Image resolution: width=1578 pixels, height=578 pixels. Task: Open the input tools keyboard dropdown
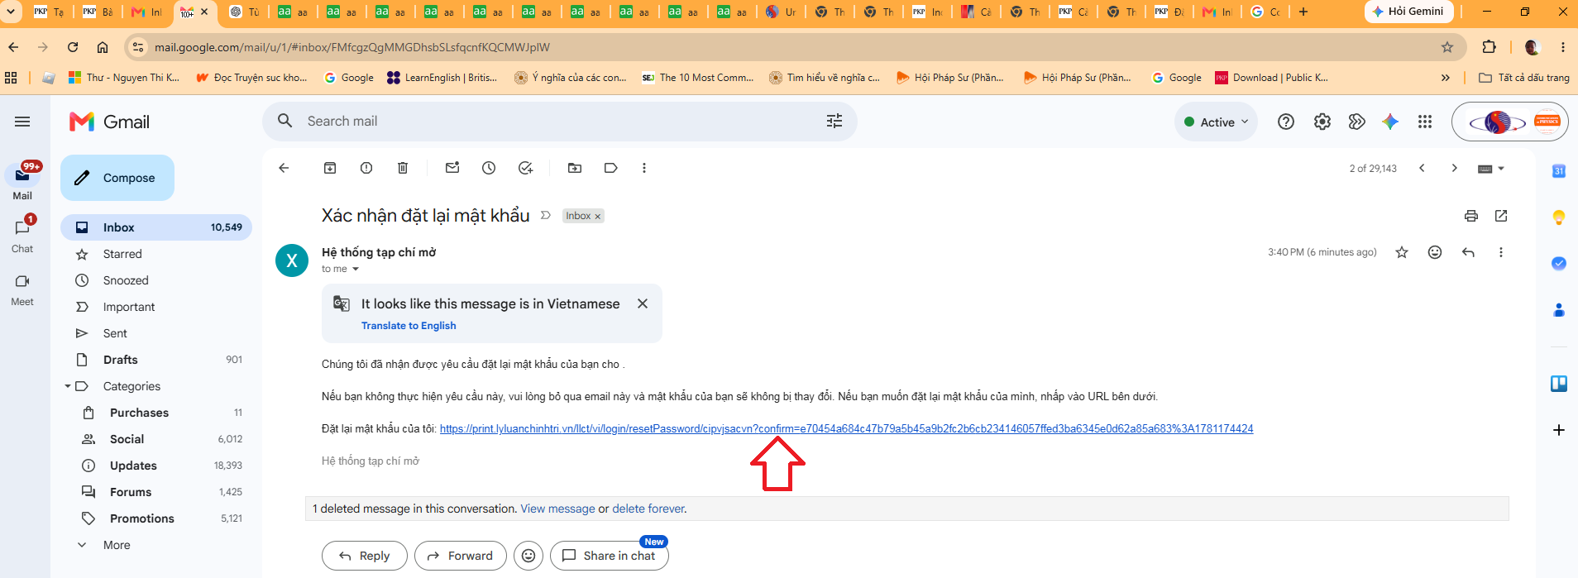tap(1491, 168)
